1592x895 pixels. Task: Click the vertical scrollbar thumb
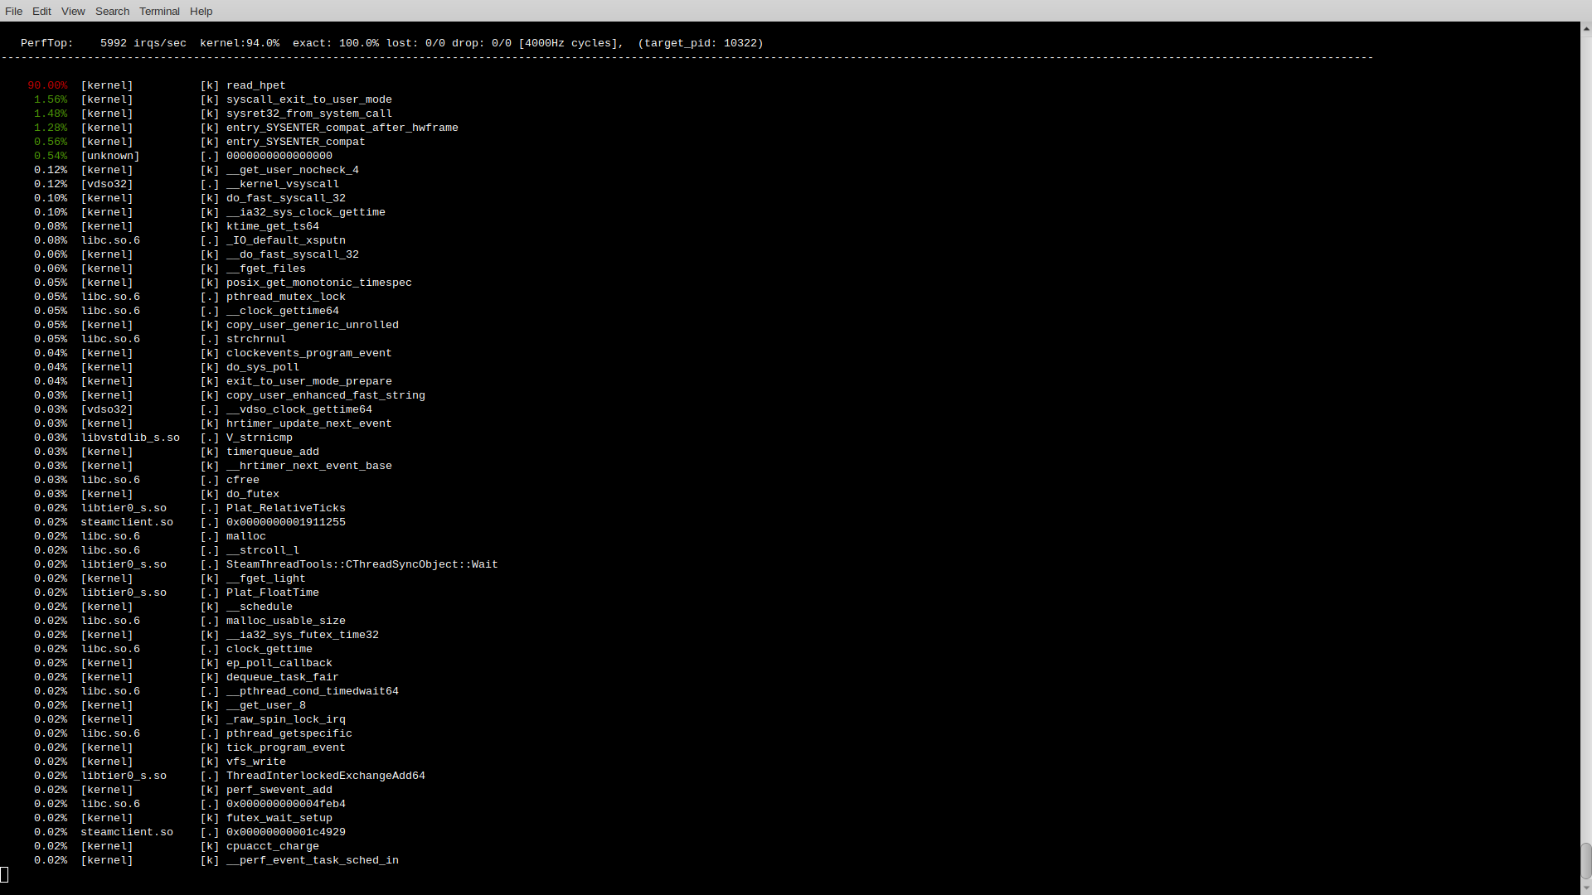click(x=1585, y=860)
